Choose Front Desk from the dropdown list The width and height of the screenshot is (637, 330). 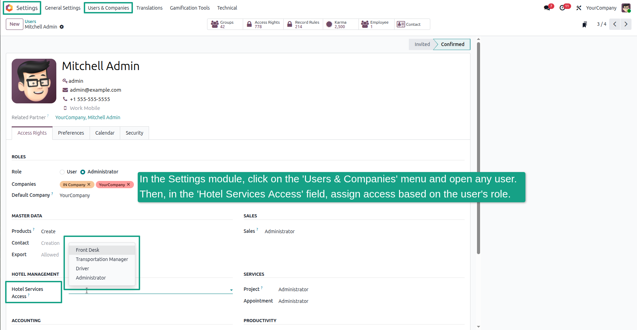tap(102, 250)
